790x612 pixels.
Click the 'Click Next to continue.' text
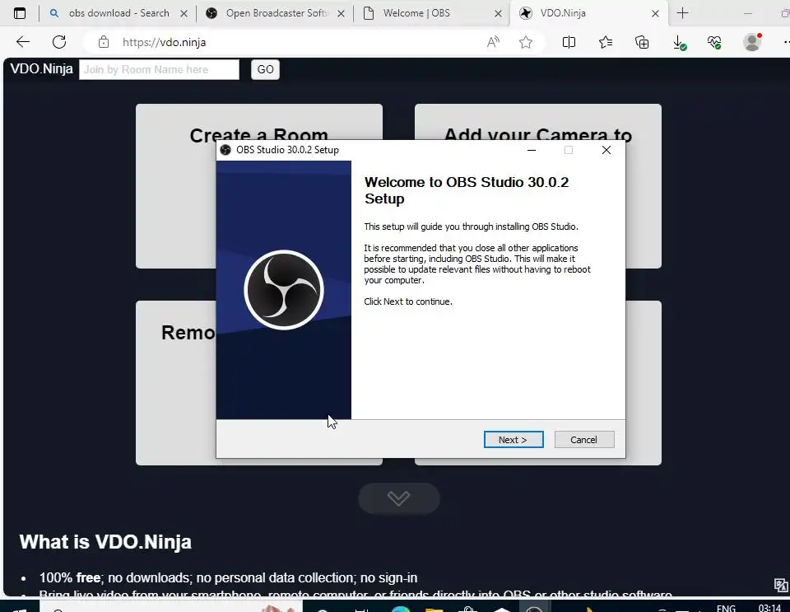[x=408, y=301]
